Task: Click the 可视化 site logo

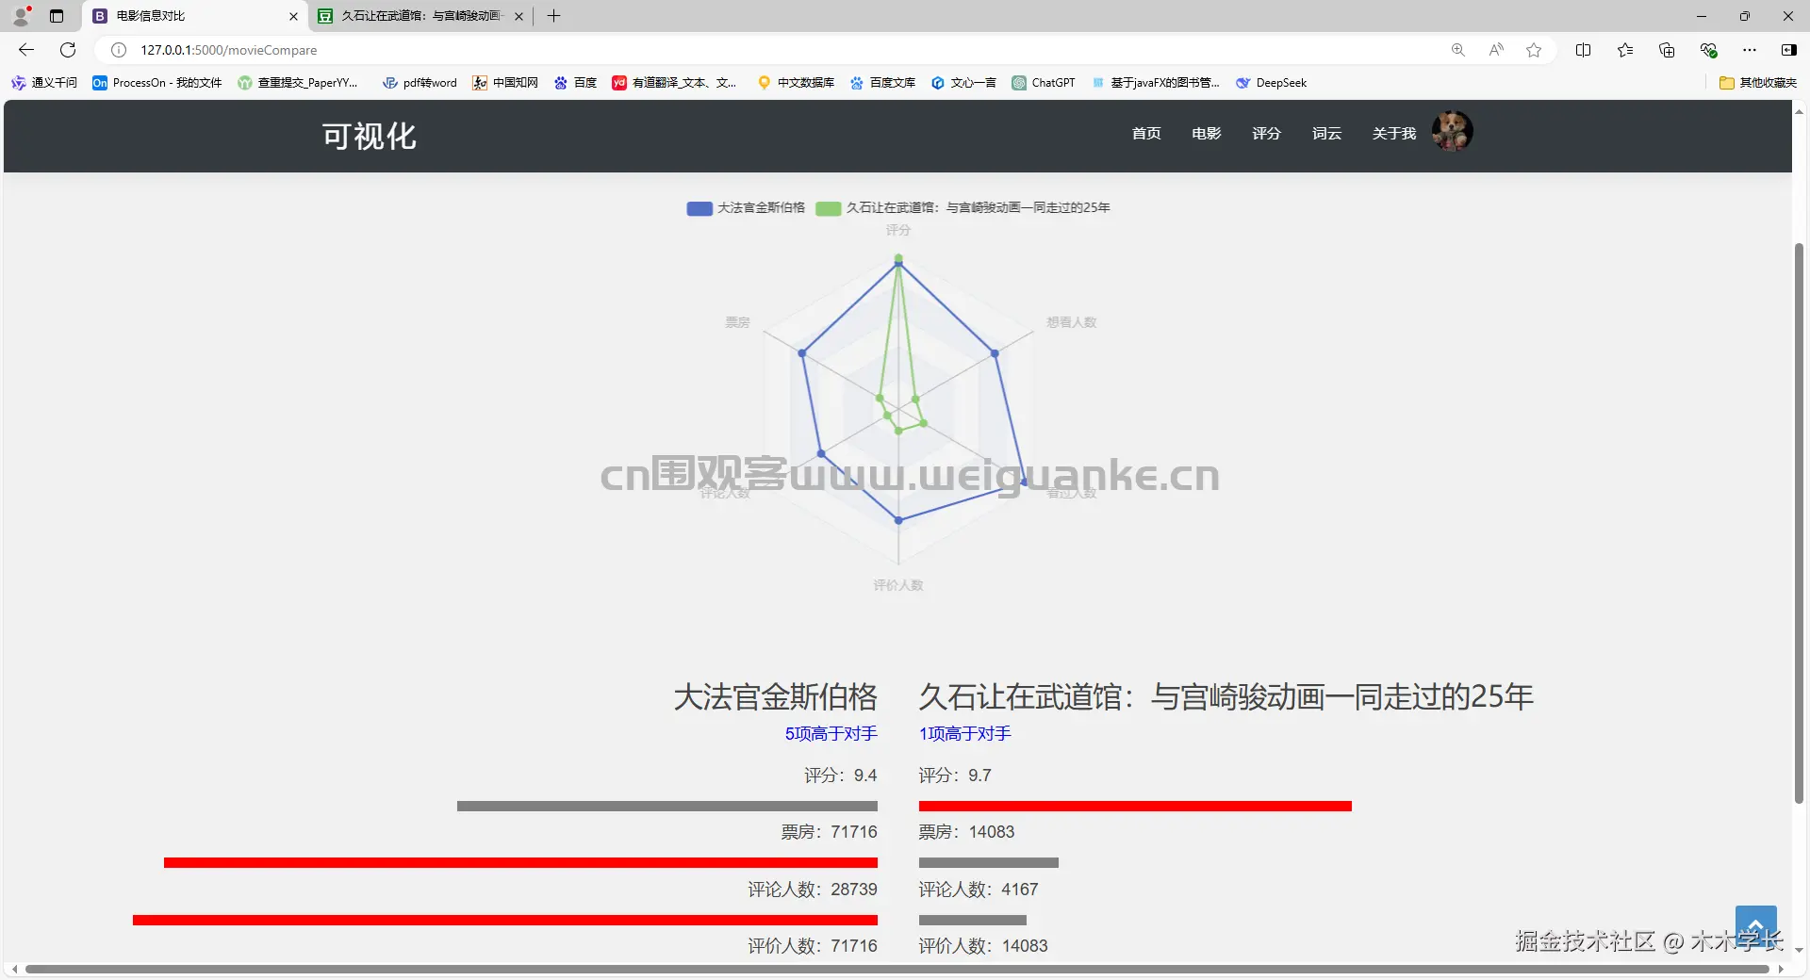Action: 369,136
